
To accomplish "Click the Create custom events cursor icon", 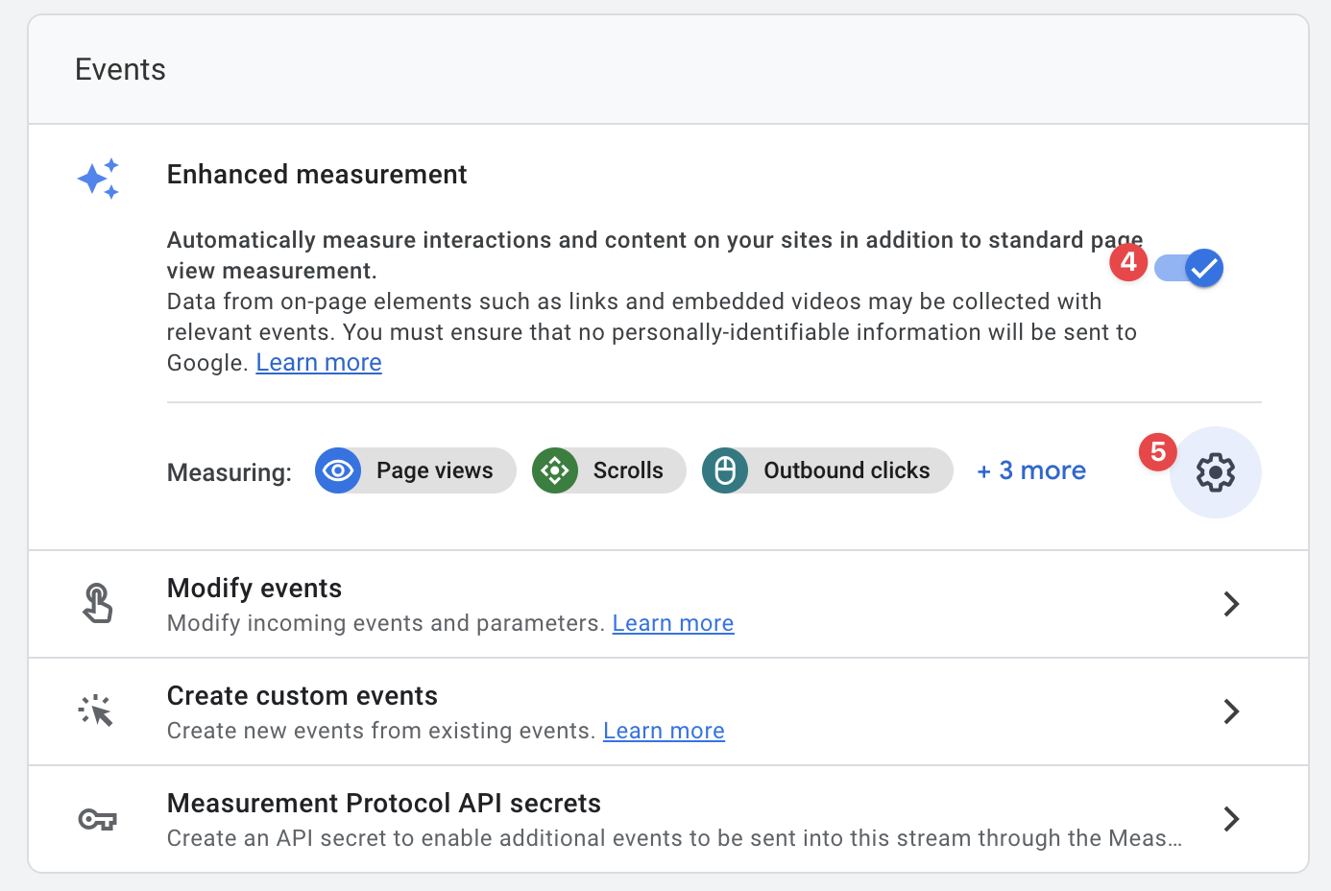I will (96, 710).
